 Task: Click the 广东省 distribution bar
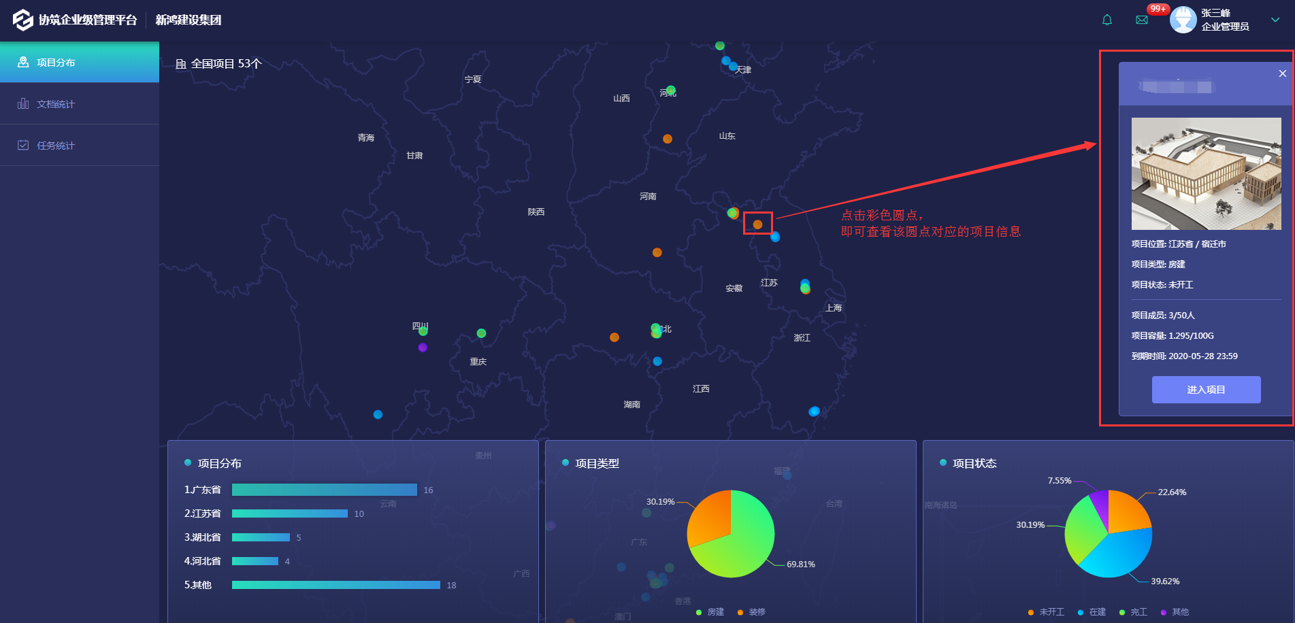pos(324,490)
